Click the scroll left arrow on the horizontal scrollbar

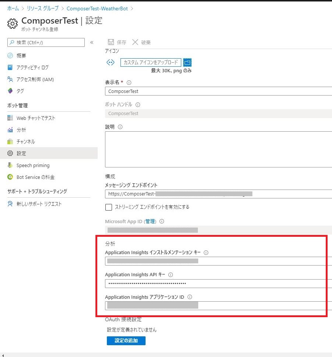3,355
